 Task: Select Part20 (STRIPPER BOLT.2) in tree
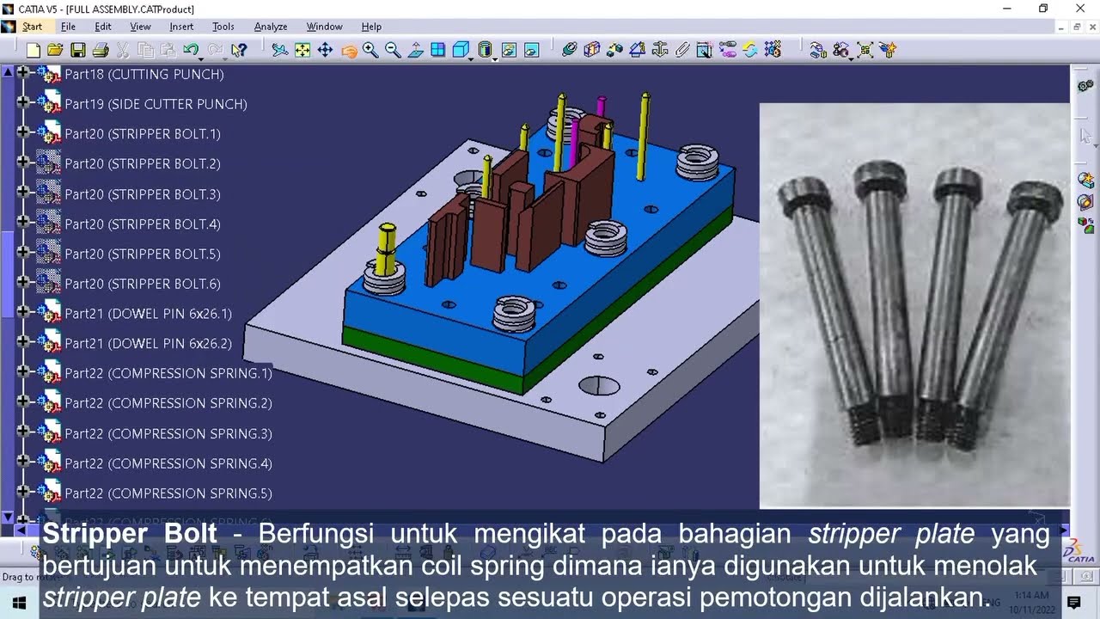point(143,163)
